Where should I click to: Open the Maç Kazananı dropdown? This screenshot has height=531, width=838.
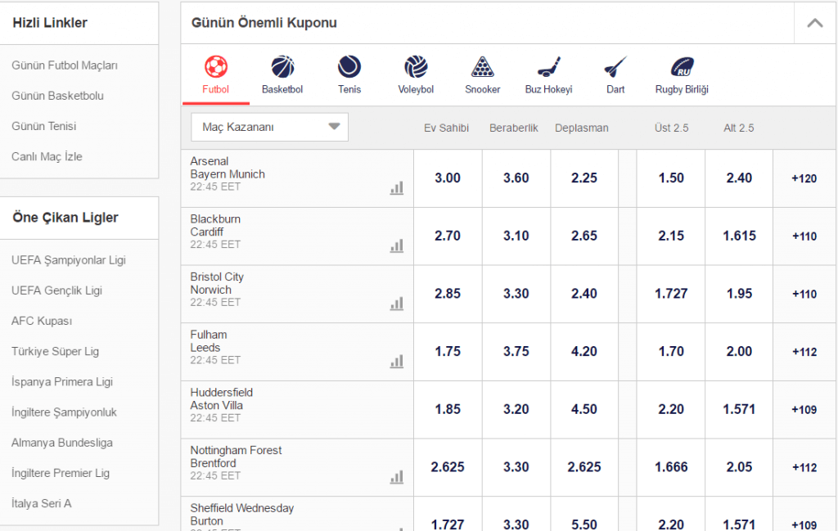(270, 127)
